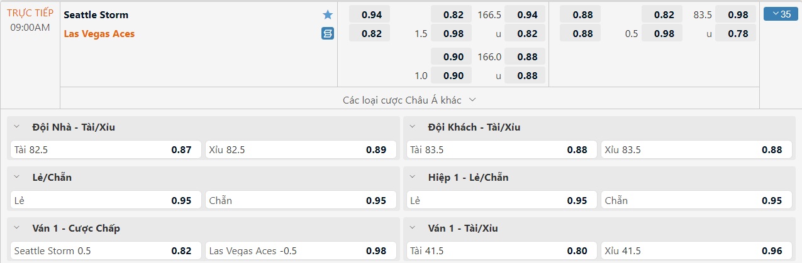Viewport: 802px width, 263px height.
Task: Select Las Vegas Aces -0.5 handicap
Action: (x=301, y=251)
